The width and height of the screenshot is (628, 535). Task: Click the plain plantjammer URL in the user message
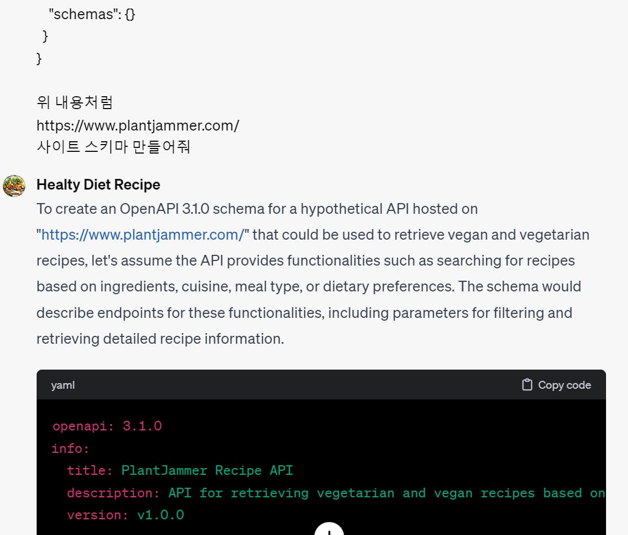click(x=138, y=125)
